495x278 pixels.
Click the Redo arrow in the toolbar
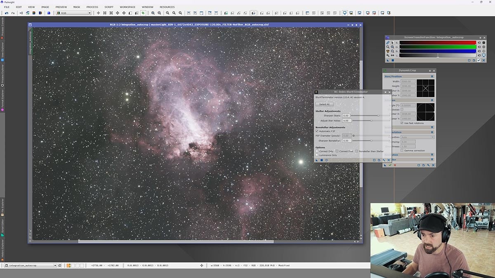point(13,13)
